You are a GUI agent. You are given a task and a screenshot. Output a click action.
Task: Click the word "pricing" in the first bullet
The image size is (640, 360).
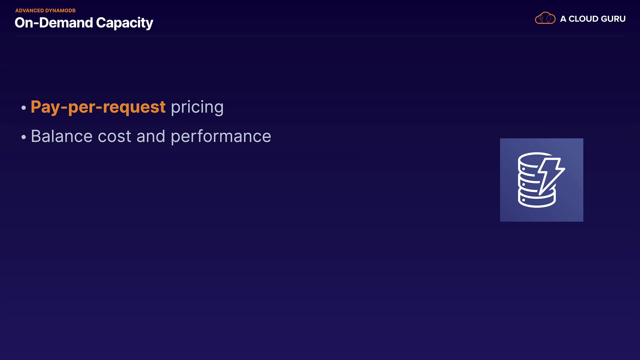pos(197,107)
